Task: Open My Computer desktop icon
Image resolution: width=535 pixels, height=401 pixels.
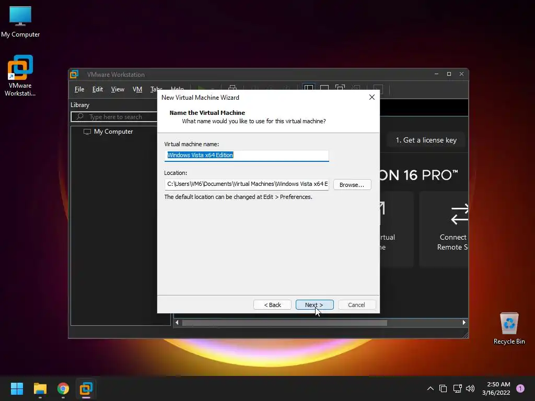Action: (20, 22)
